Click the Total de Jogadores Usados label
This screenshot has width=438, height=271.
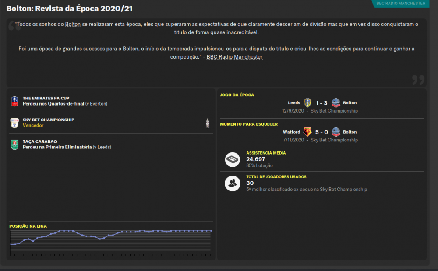coord(276,177)
